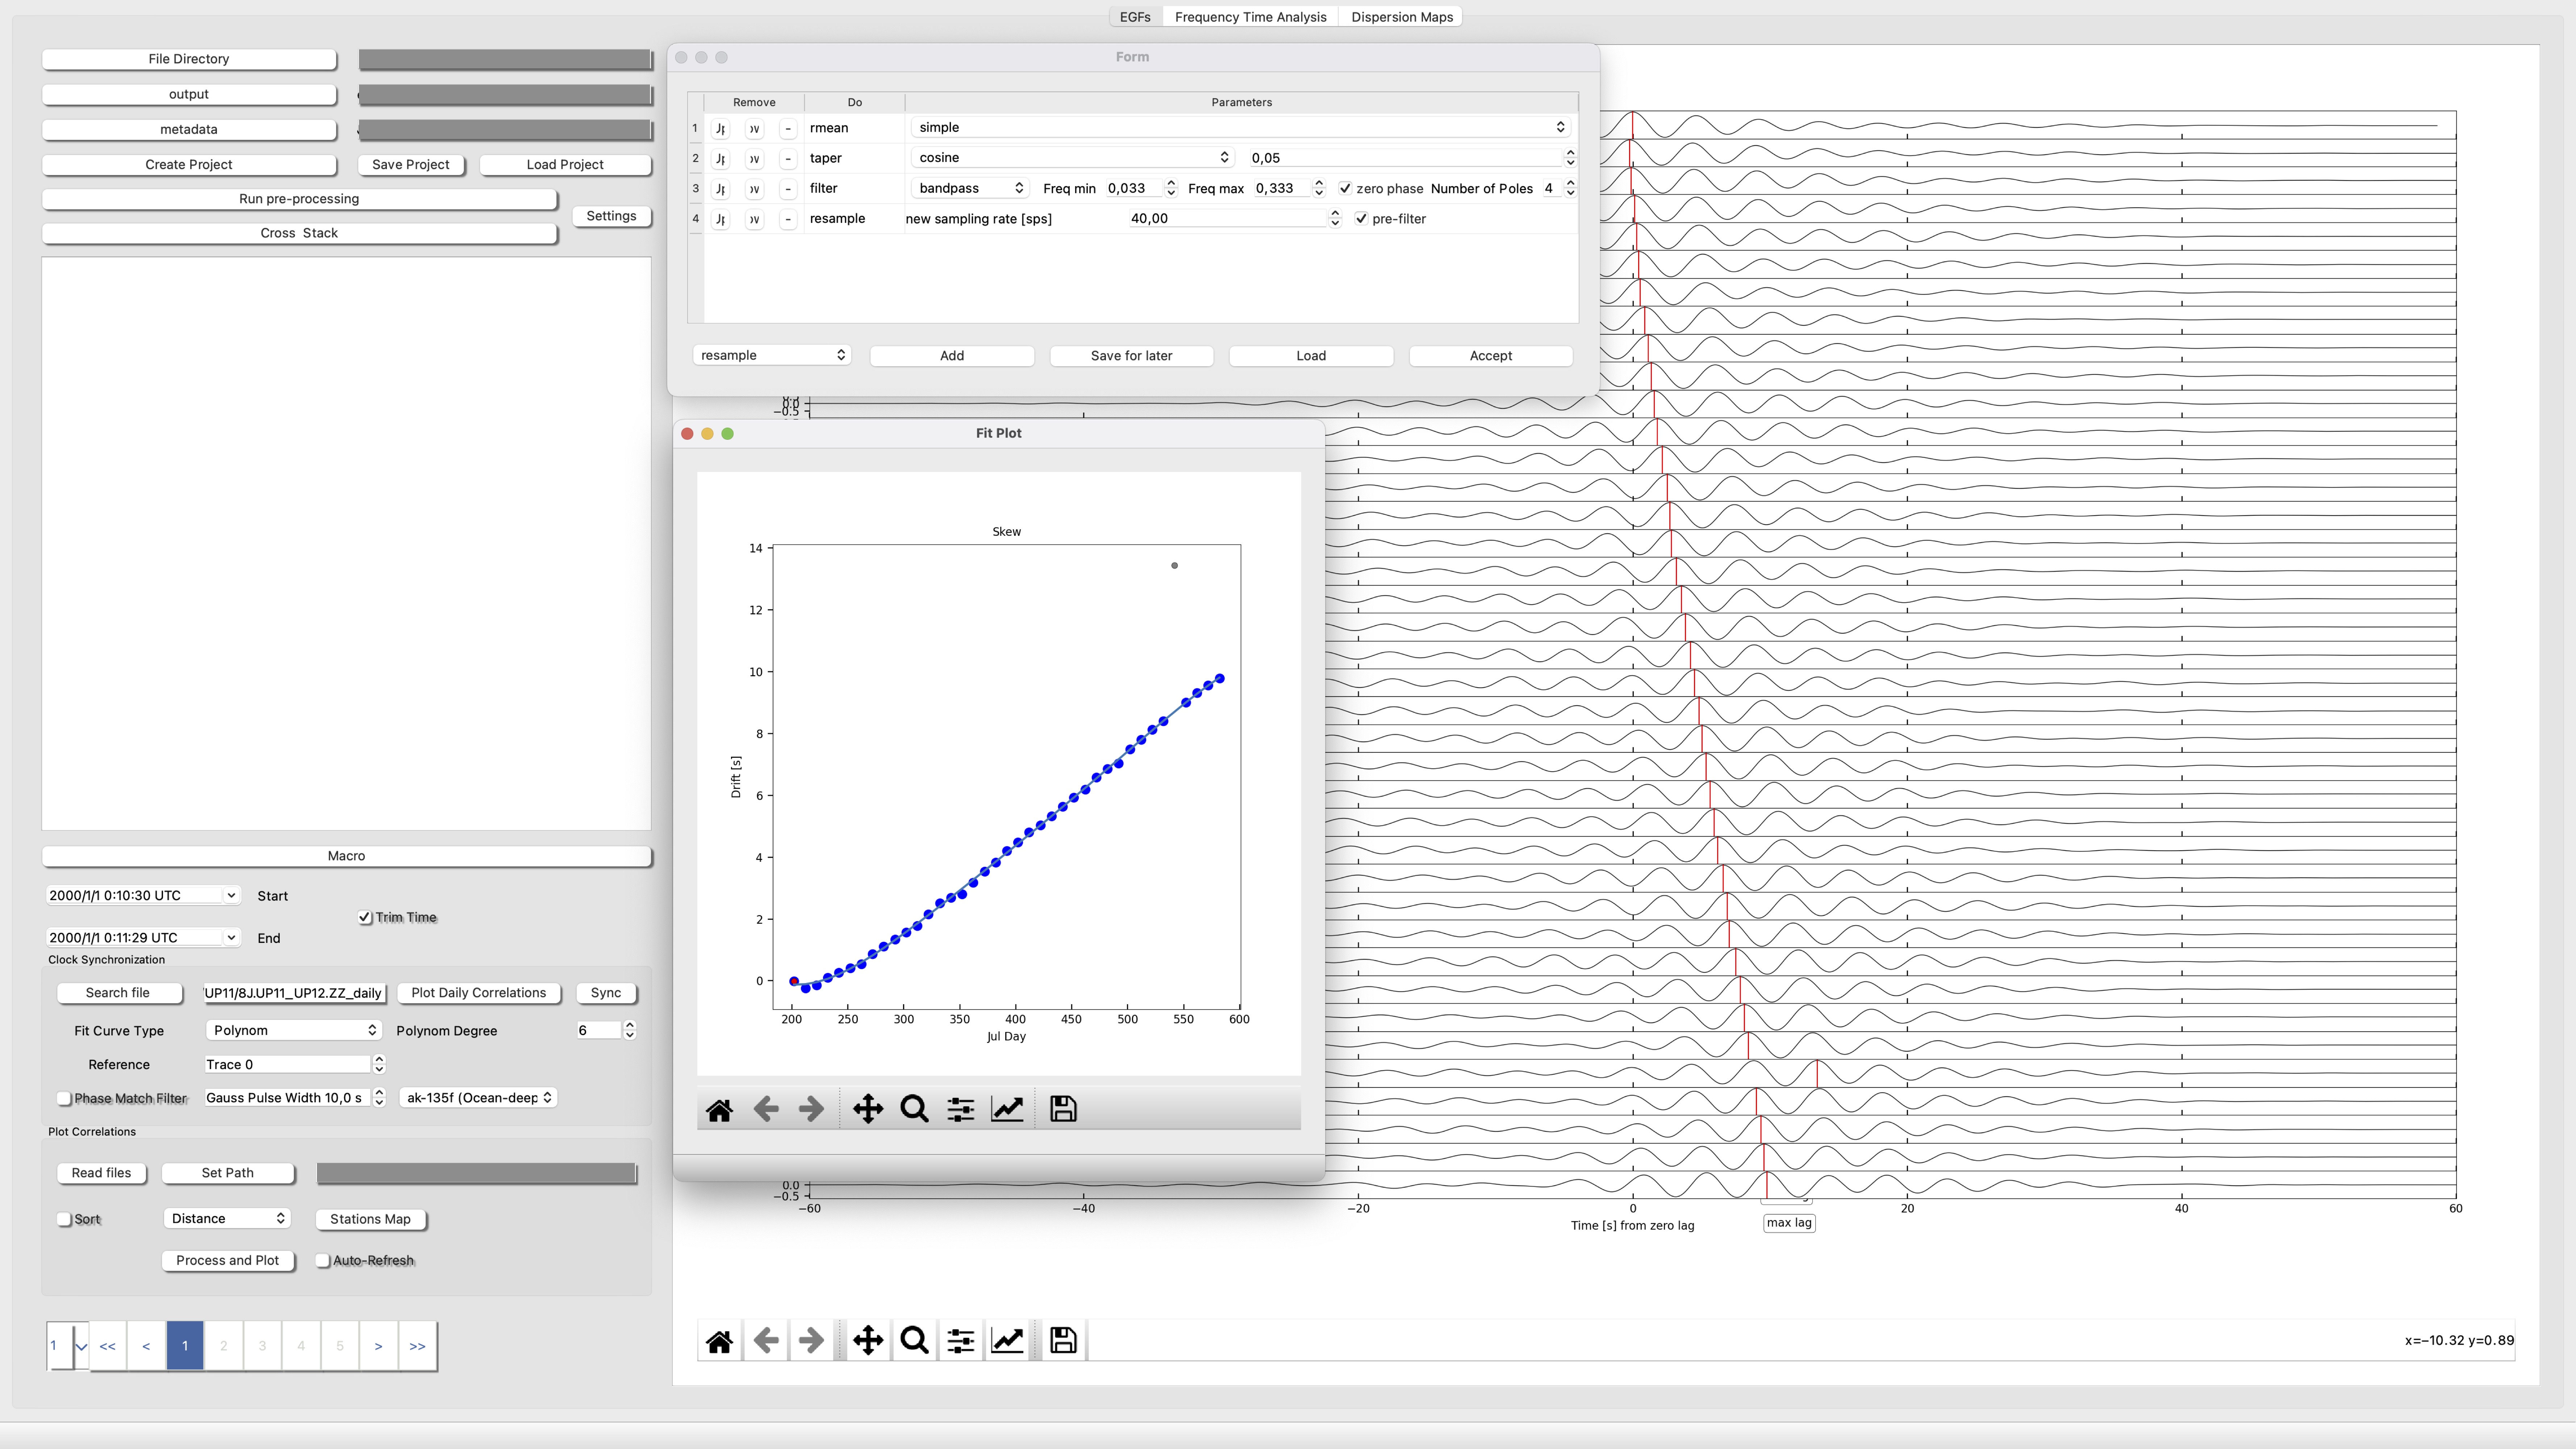
Task: Switch to EGFs tab
Action: (1135, 17)
